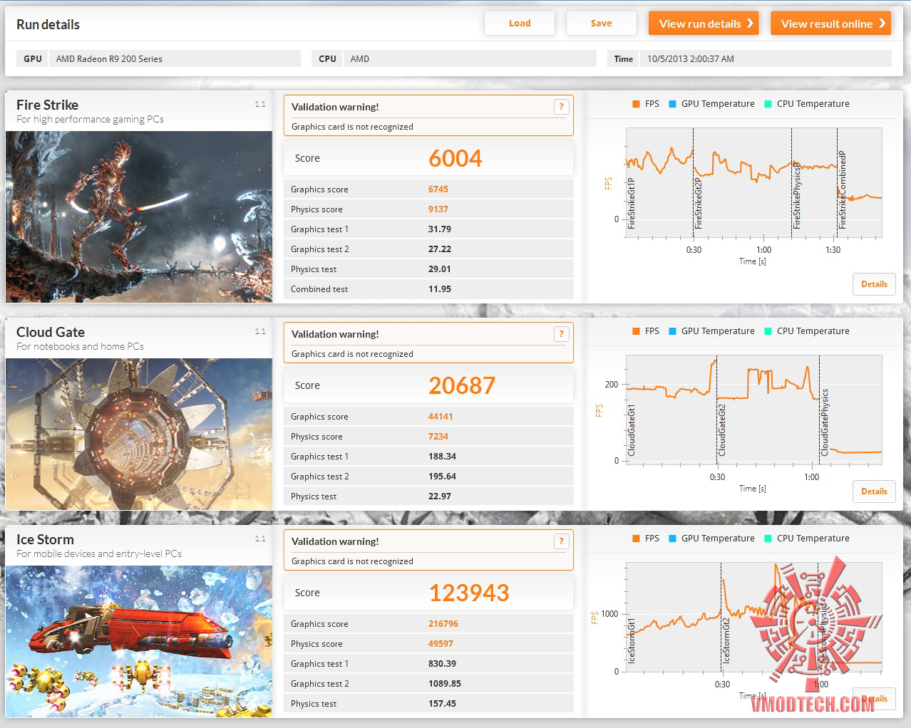The image size is (911, 728).
Task: Open View run details
Action: [x=704, y=24]
